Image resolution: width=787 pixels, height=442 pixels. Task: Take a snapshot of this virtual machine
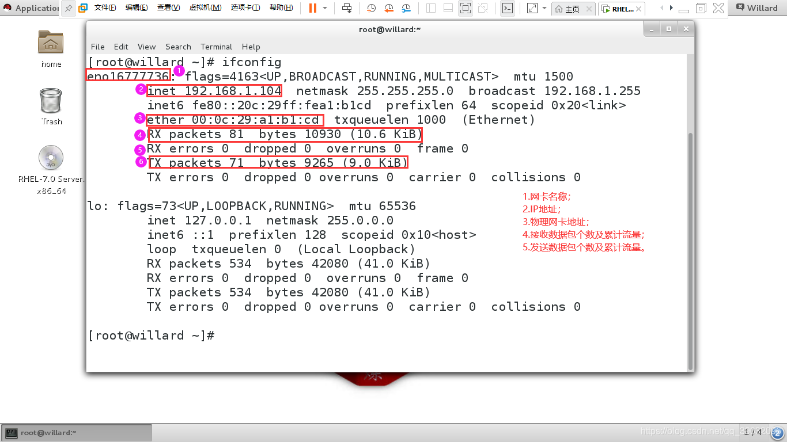[371, 8]
